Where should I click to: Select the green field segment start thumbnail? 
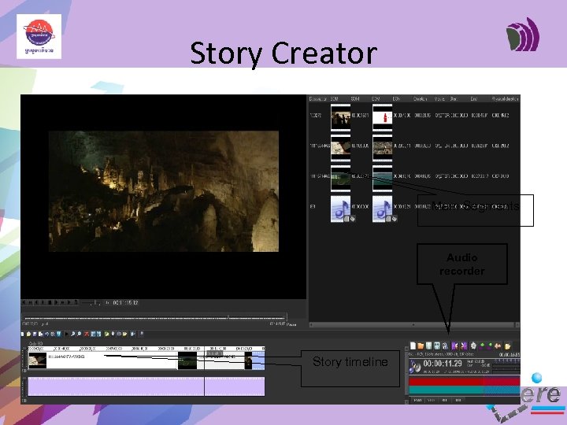click(341, 178)
